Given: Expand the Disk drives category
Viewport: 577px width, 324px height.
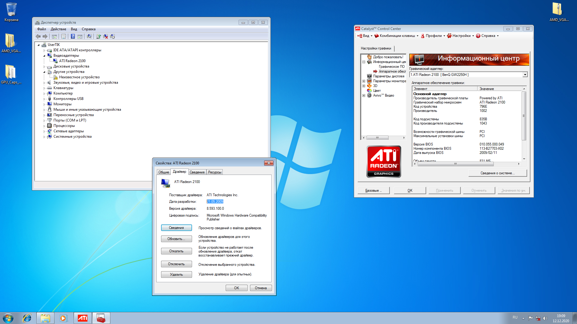Looking at the screenshot, I should (44, 67).
